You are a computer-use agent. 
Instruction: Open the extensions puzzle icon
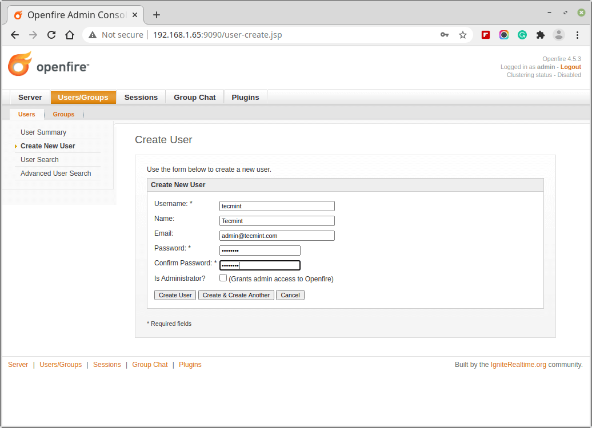(541, 35)
